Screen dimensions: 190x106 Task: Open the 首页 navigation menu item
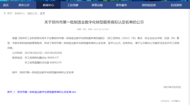point(6,5)
